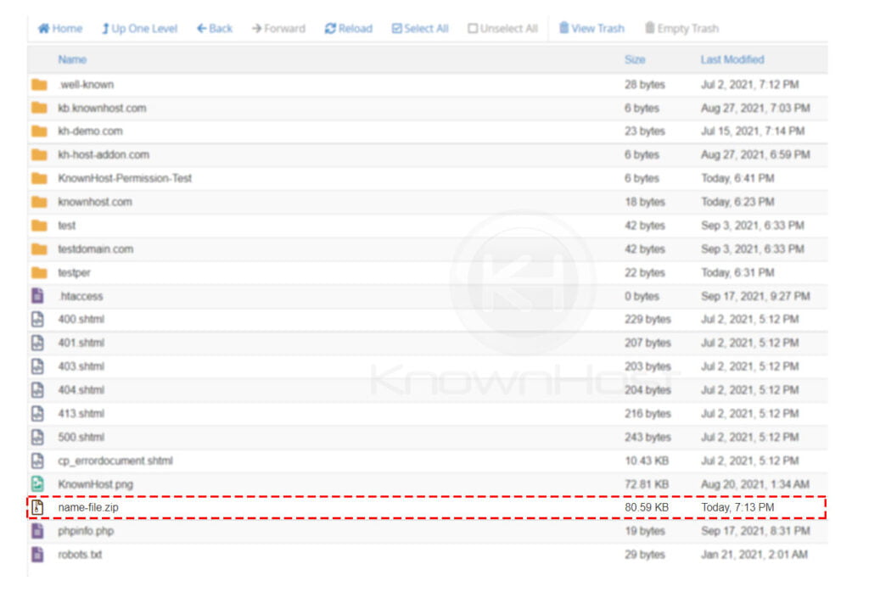Click the 403.shtml file icon
The image size is (869, 592).
[37, 366]
